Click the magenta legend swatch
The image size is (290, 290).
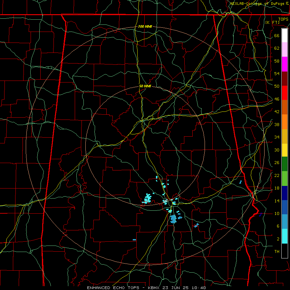pos(285,64)
